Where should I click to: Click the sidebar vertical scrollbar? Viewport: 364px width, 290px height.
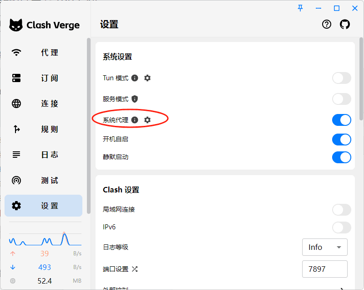click(x=88, y=126)
